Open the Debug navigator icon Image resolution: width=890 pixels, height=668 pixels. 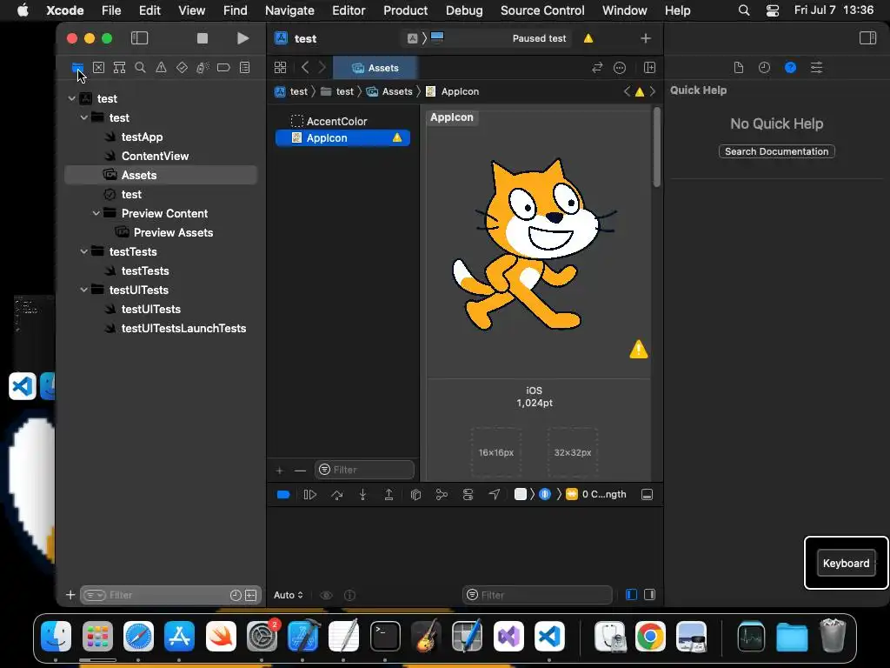203,68
